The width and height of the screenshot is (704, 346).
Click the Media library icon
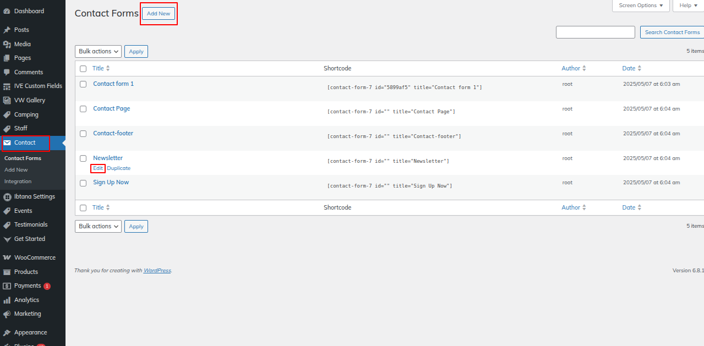tap(7, 44)
